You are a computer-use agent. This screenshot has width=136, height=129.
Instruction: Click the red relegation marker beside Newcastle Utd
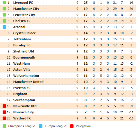pos(4,106)
